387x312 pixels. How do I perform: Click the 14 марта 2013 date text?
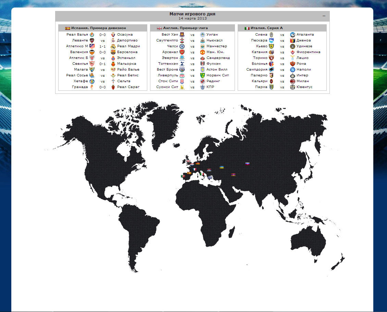[x=192, y=18]
